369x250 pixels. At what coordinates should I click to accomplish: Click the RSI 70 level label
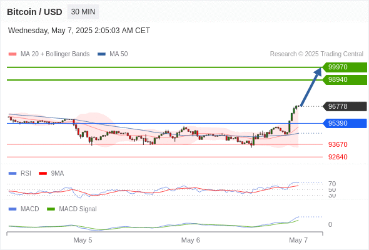pos(332,184)
